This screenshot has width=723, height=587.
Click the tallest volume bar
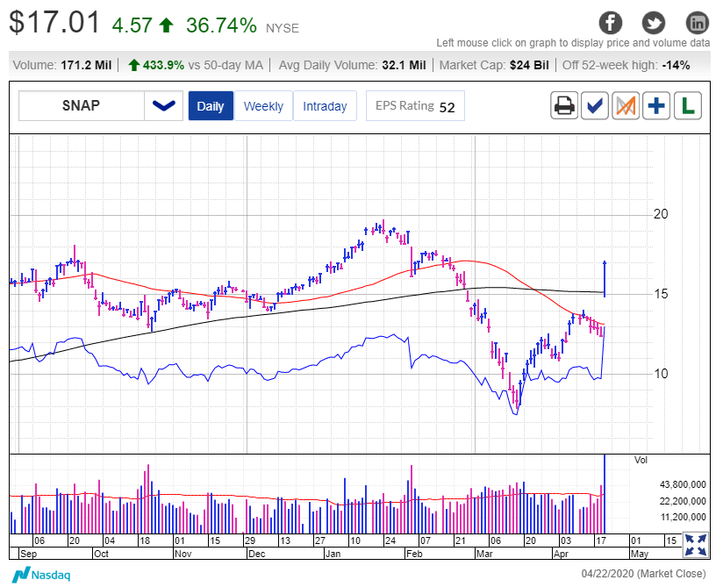pos(605,494)
